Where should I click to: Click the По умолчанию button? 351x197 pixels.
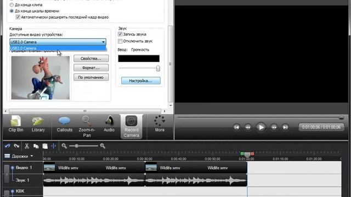(91, 77)
